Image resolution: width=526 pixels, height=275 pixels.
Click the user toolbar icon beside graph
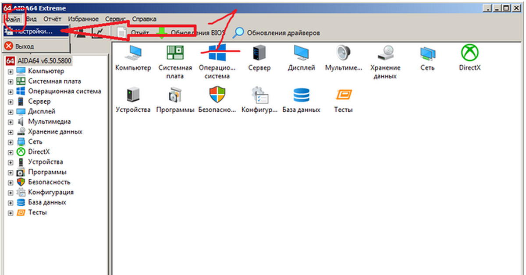[81, 33]
